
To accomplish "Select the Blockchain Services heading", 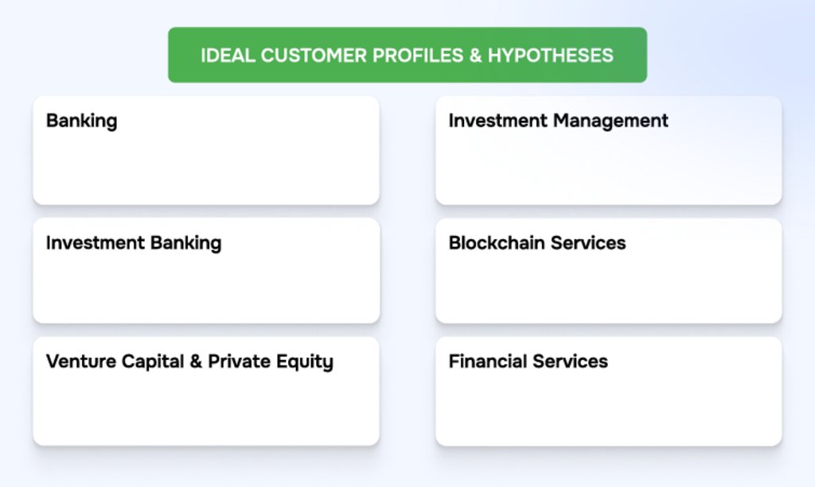I will (536, 242).
